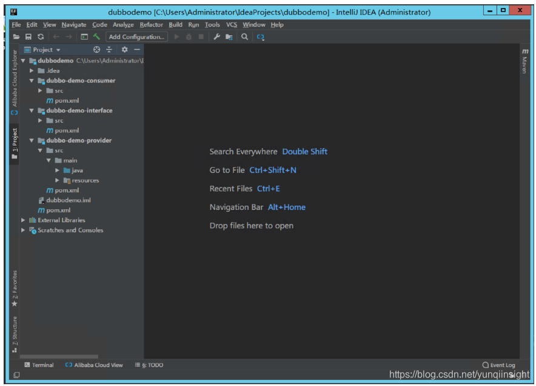Image resolution: width=536 pixels, height=386 pixels.
Task: Expand the resources folder
Action: pos(57,180)
